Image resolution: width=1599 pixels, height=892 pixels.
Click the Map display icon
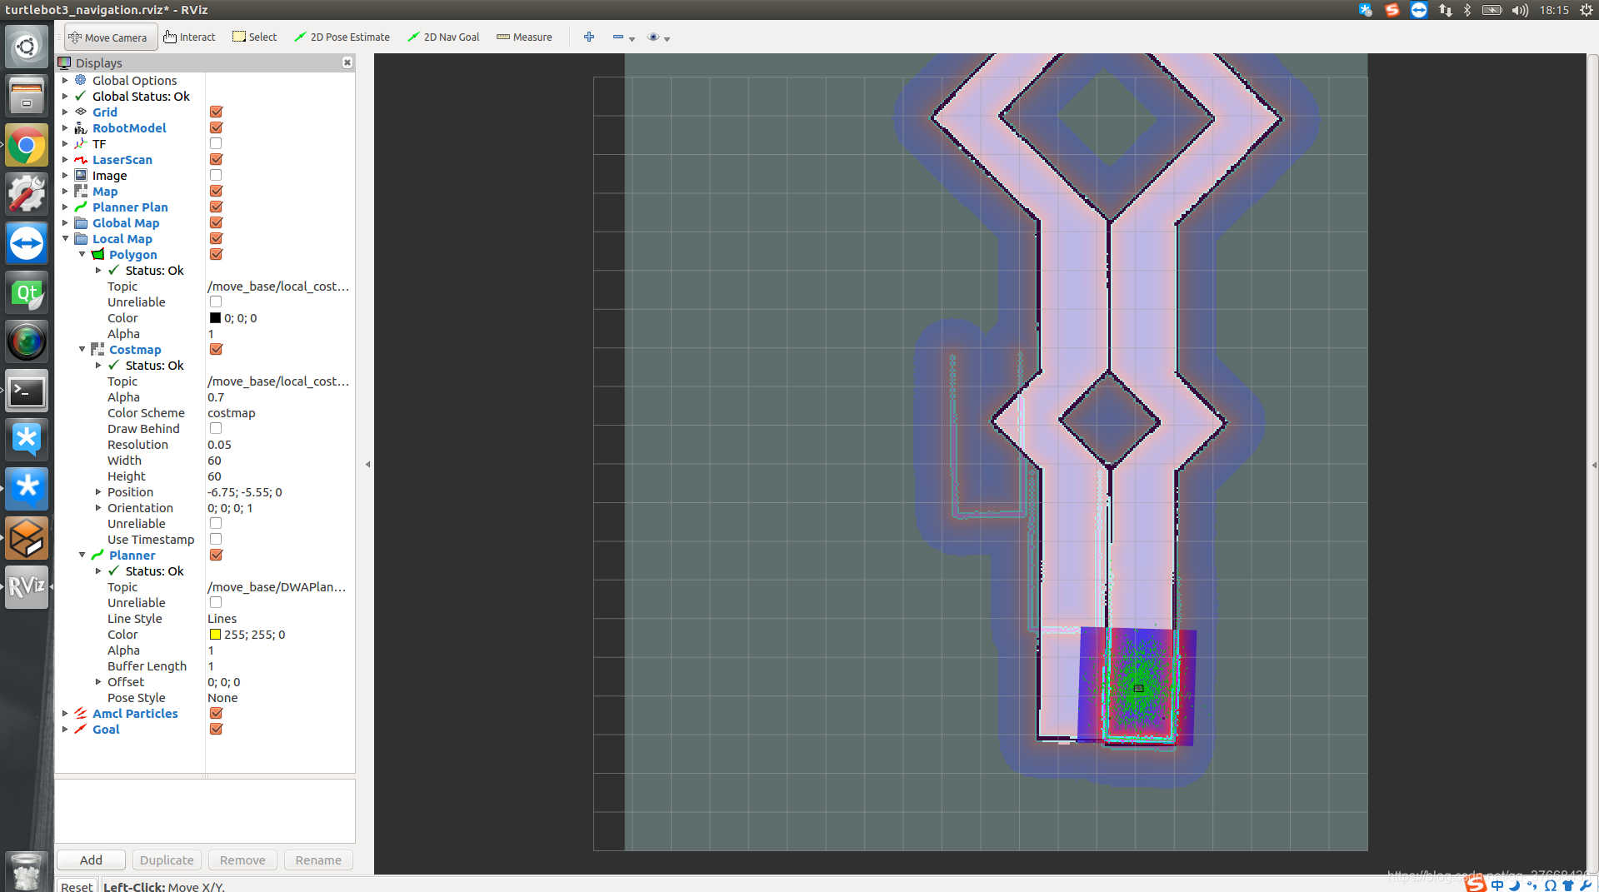[x=81, y=191]
